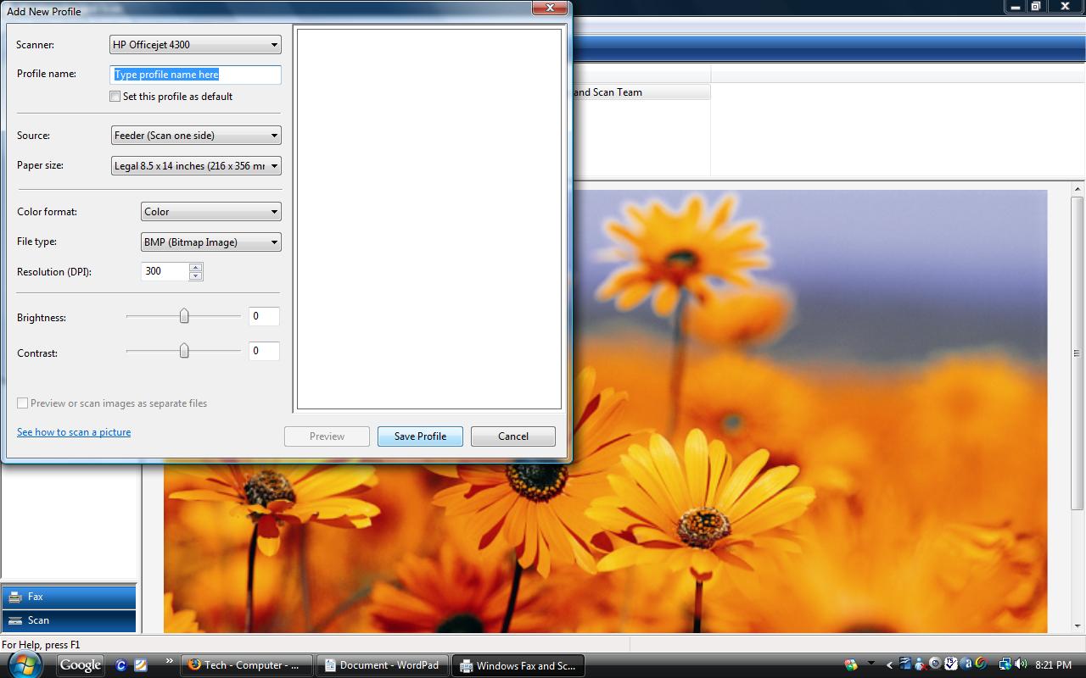The image size is (1086, 678).
Task: Close the Add New Profile dialog
Action: coord(549,8)
